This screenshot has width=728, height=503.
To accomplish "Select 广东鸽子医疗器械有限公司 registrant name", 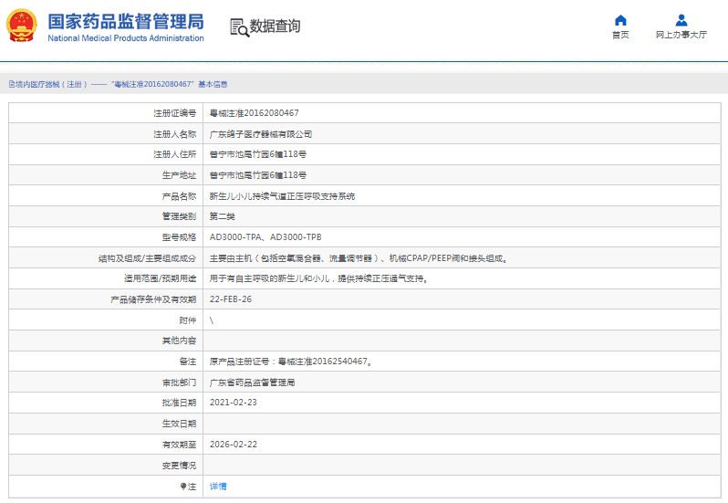I will (261, 134).
